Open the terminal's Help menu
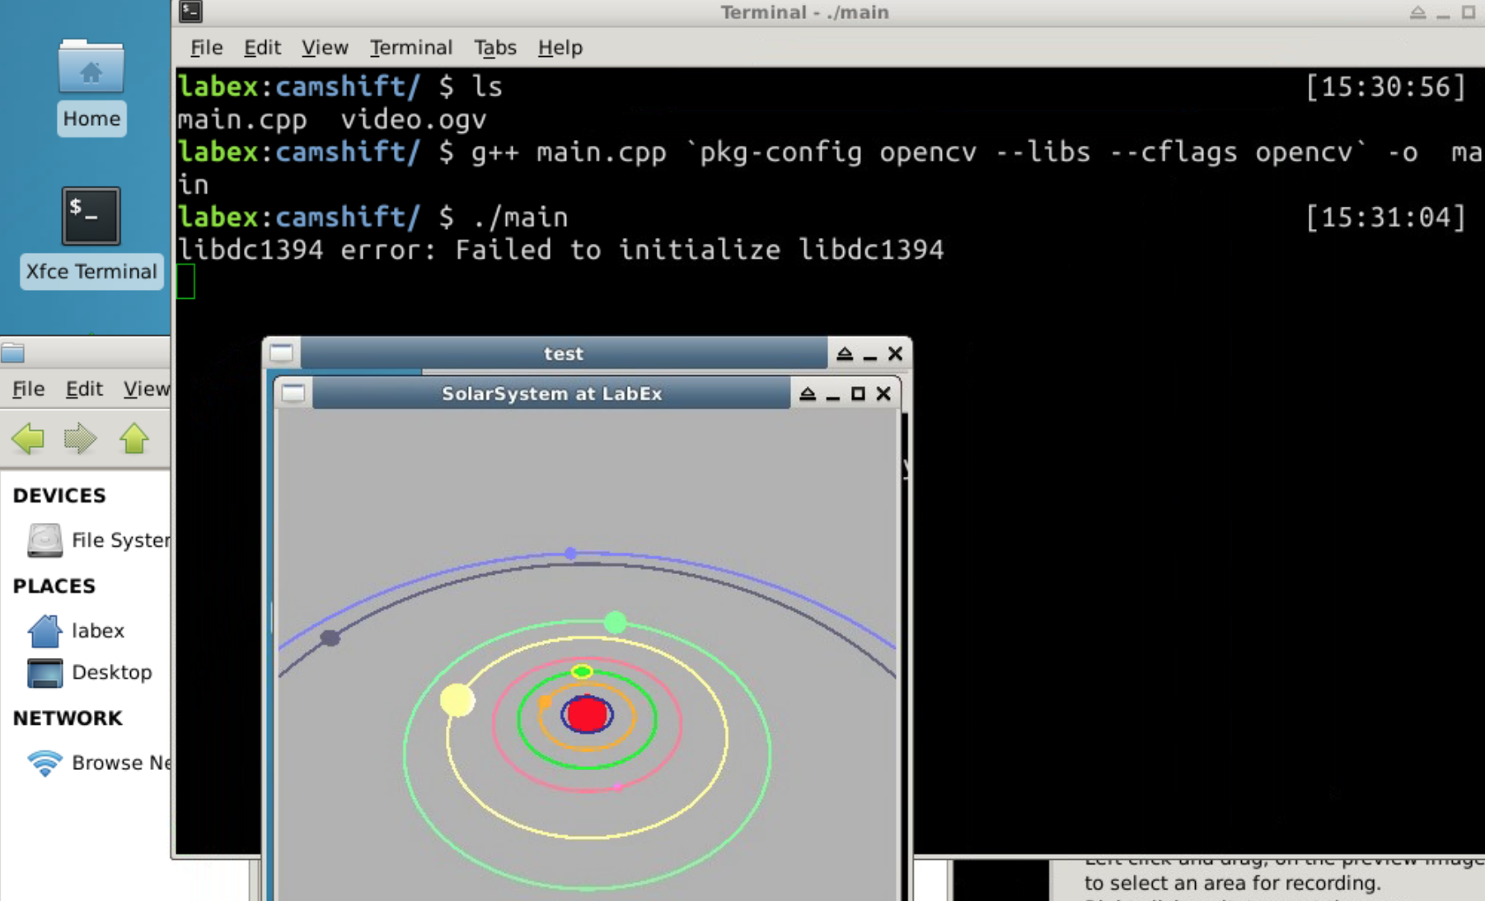Image resolution: width=1485 pixels, height=901 pixels. pyautogui.click(x=560, y=48)
